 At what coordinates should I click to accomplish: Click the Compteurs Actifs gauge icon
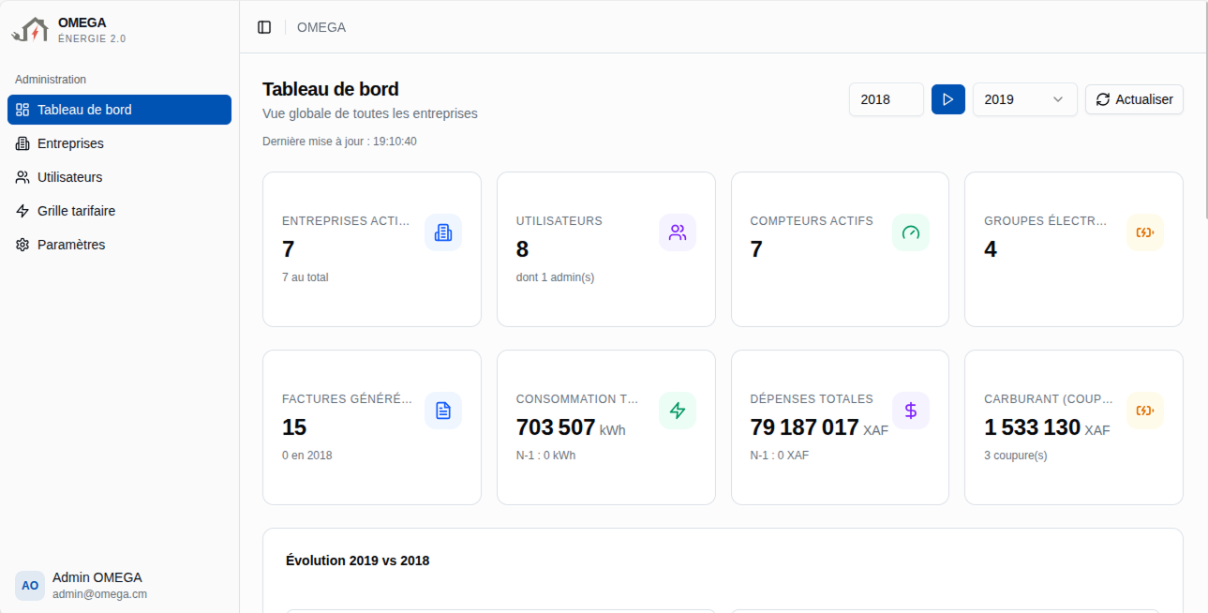coord(911,232)
